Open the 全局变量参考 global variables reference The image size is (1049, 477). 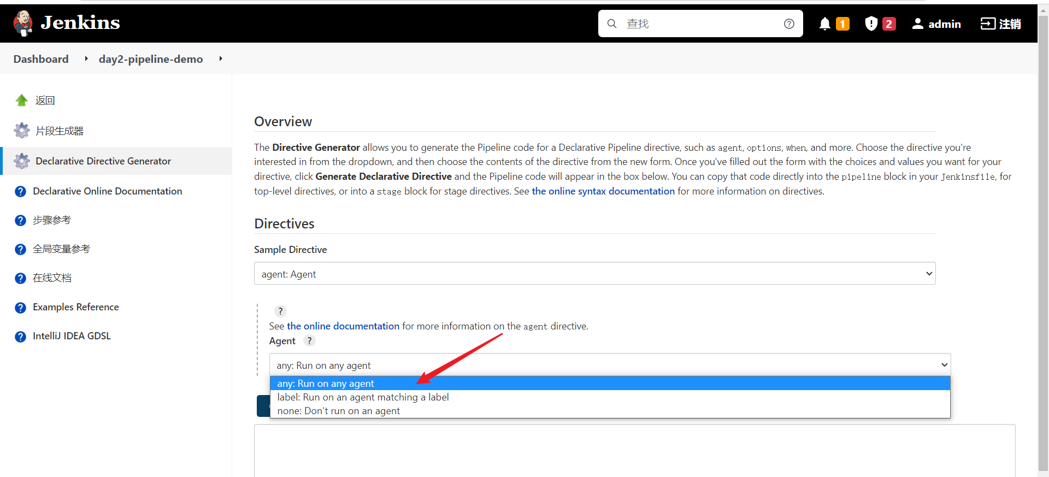pyautogui.click(x=61, y=249)
